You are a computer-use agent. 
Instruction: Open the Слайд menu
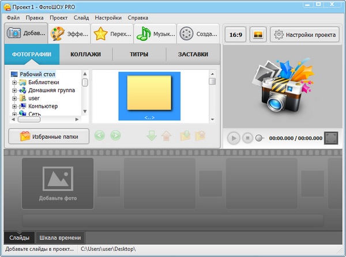tap(81, 17)
